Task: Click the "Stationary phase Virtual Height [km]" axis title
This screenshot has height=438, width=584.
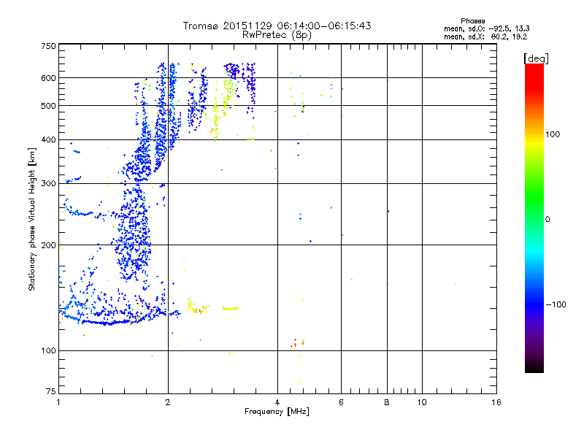Action: pyautogui.click(x=31, y=220)
